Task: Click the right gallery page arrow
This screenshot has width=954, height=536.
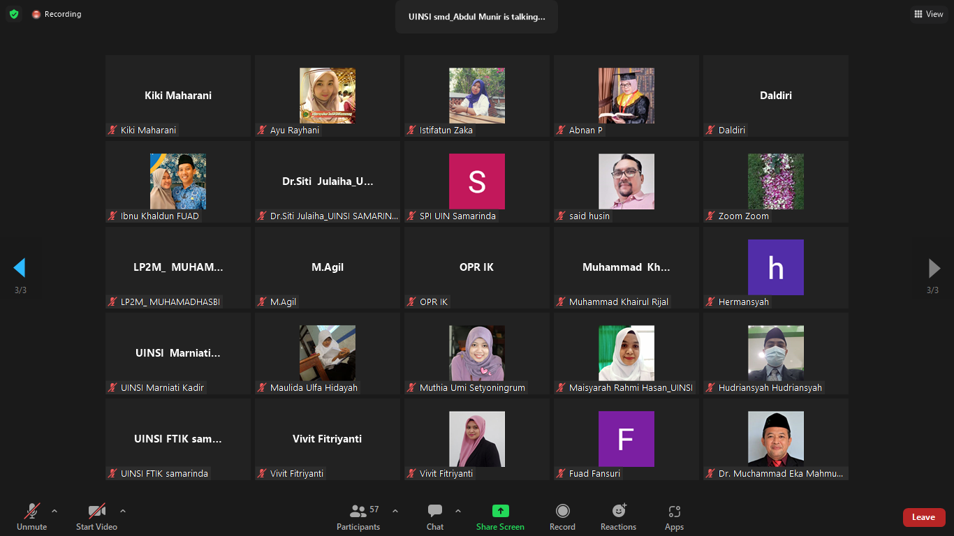Action: (934, 267)
